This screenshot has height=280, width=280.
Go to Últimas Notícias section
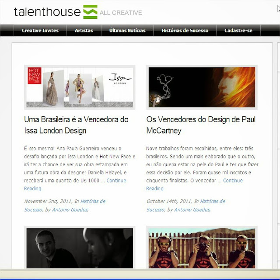(x=127, y=31)
